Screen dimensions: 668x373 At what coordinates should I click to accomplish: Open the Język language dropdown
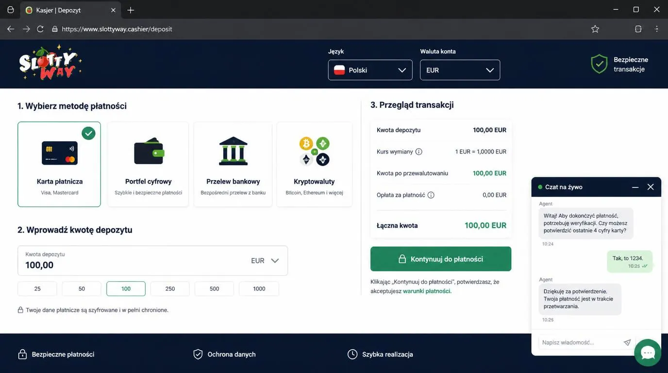click(370, 70)
